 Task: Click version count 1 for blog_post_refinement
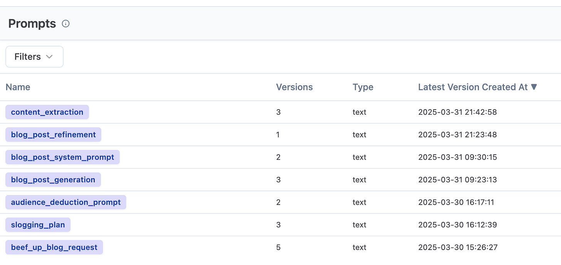point(278,135)
